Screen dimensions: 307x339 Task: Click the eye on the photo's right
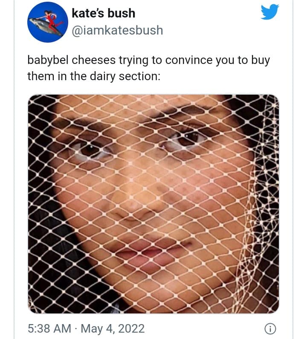pos(186,139)
